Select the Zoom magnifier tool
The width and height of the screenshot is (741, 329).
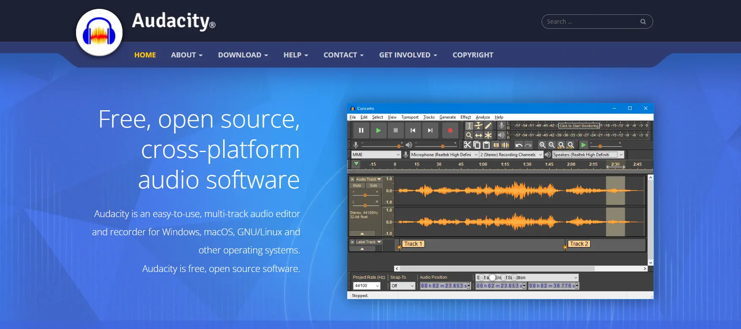[x=469, y=135]
